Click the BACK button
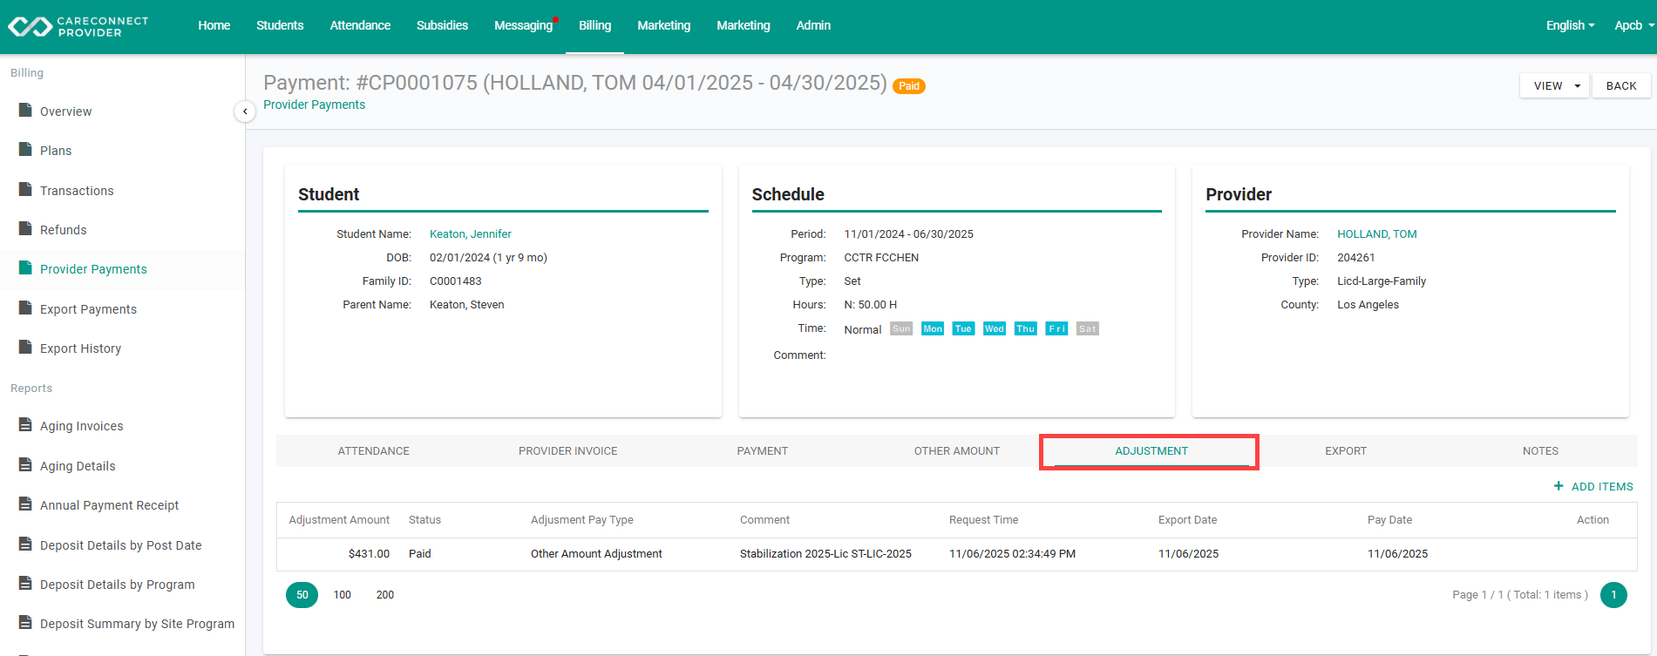Viewport: 1657px width, 656px height. (1621, 85)
